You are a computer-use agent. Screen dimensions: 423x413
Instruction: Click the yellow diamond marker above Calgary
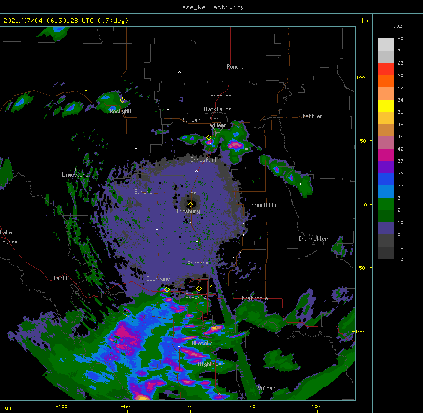coord(199,289)
